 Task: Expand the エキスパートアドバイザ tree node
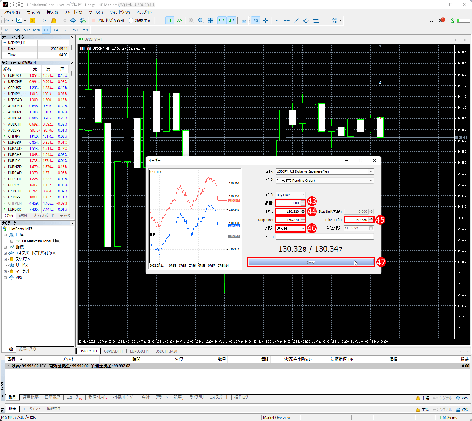click(5, 253)
